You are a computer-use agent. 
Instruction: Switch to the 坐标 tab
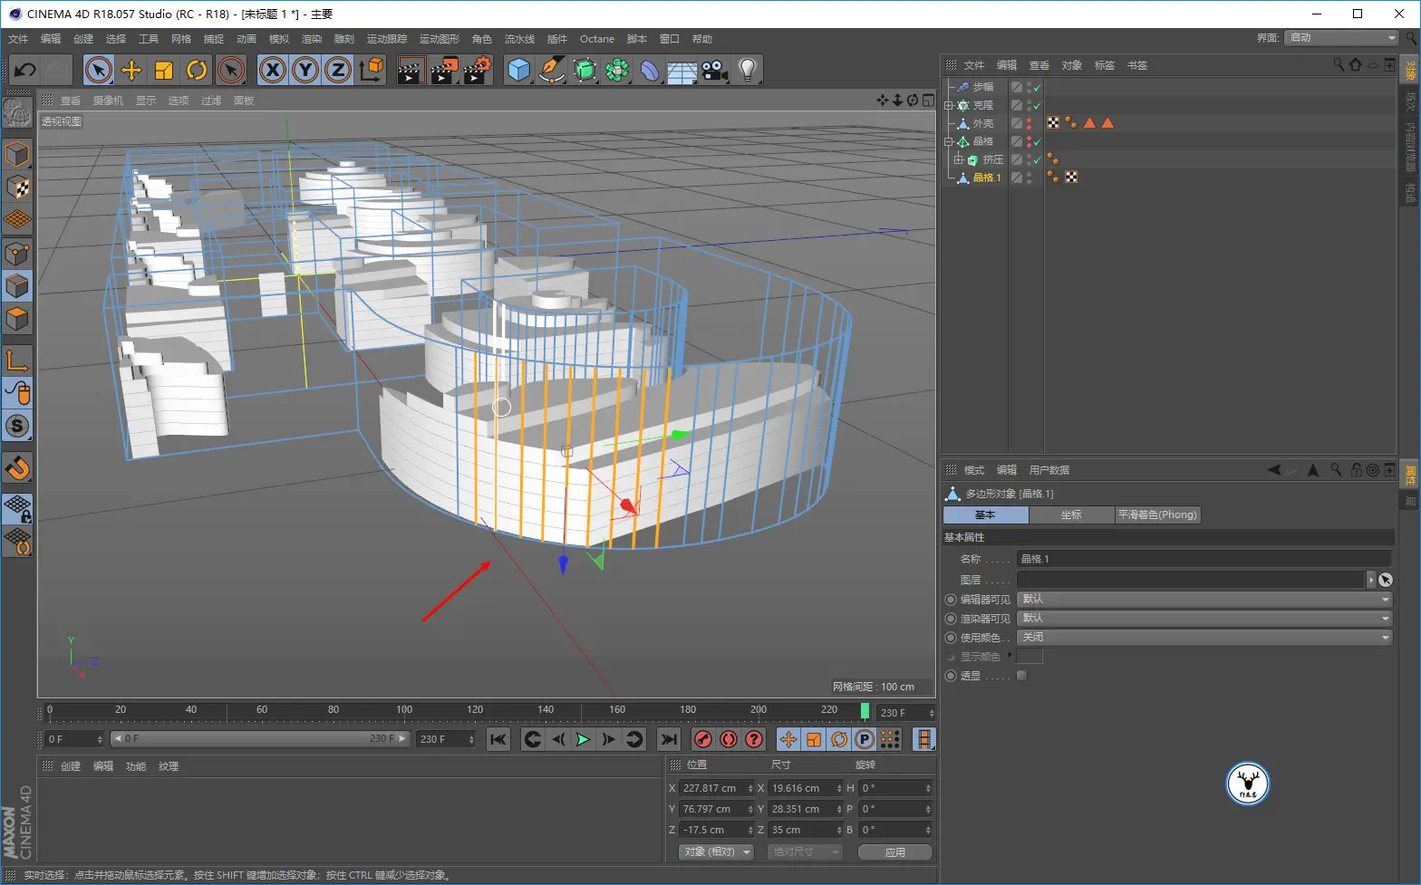click(1071, 515)
